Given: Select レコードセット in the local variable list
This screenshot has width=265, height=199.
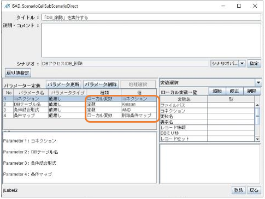Looking at the screenshot, I should coord(184,138).
